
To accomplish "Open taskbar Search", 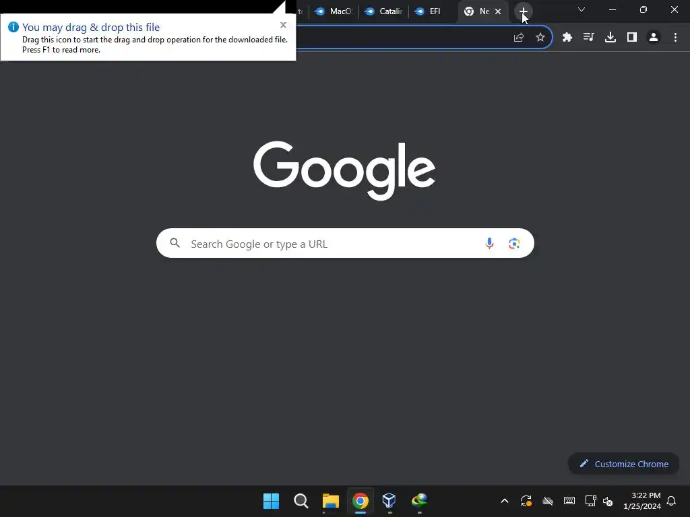I will tap(301, 501).
